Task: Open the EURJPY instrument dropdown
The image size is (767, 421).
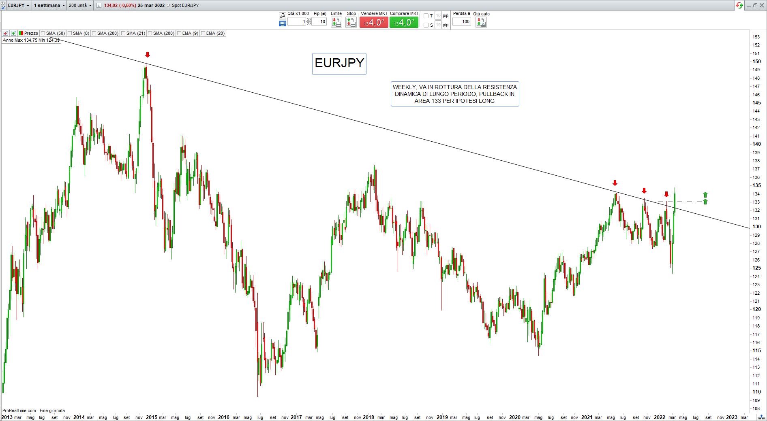Action: (19, 5)
